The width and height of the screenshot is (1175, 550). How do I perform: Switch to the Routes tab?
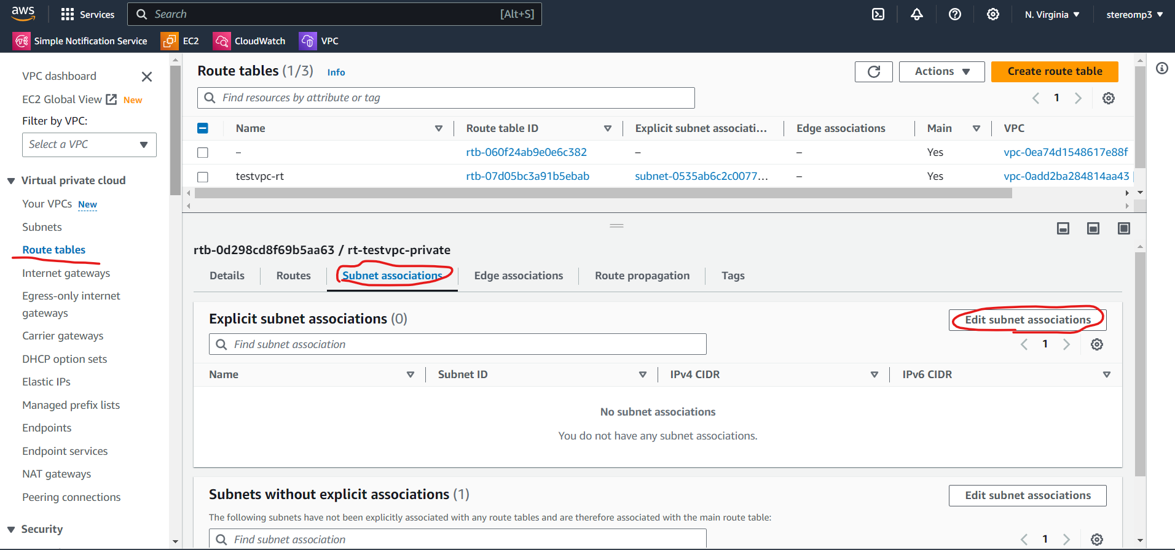coord(293,276)
